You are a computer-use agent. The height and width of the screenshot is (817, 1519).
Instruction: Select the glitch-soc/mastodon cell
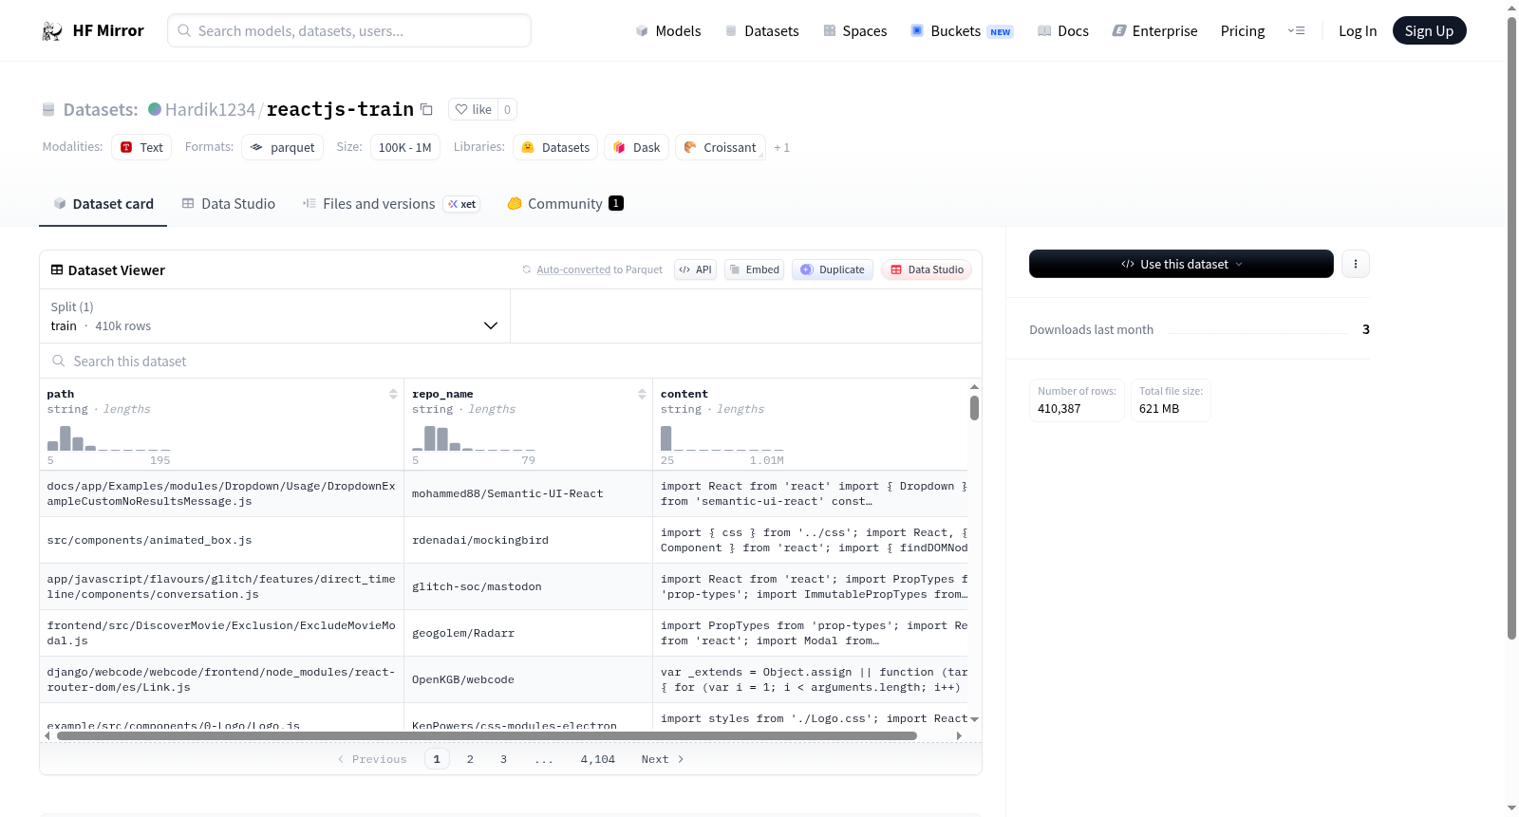pyautogui.click(x=528, y=586)
